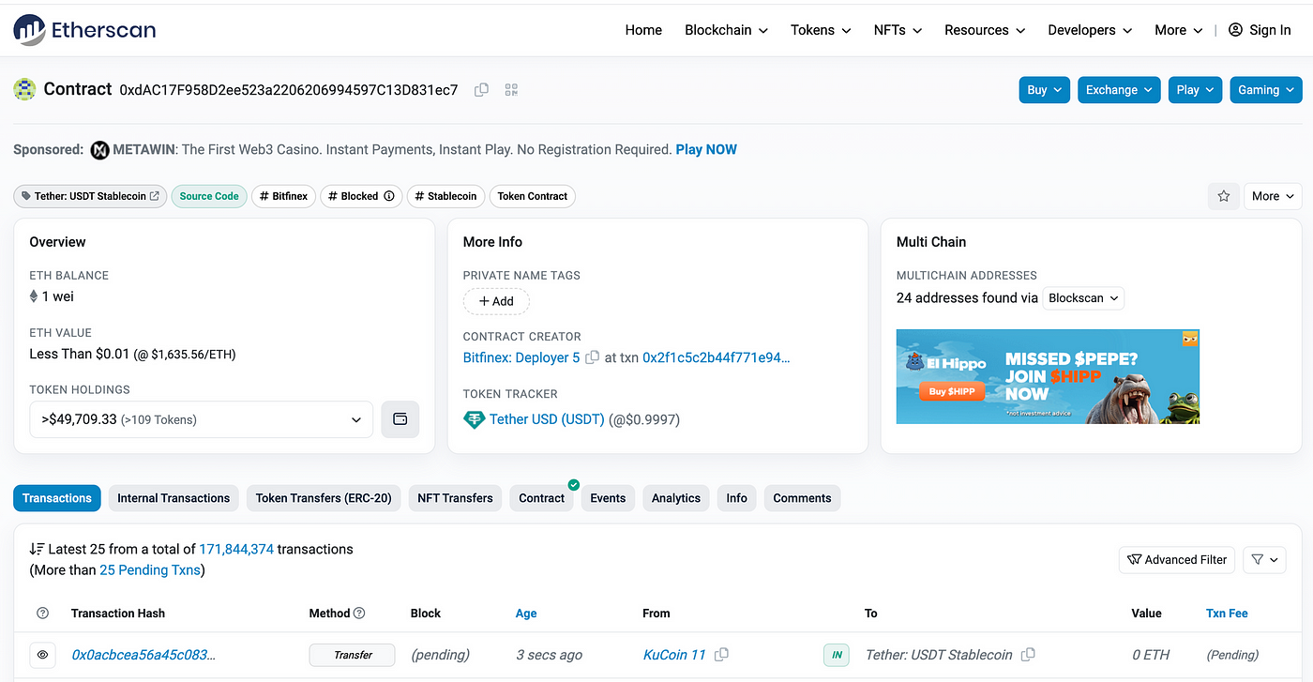Image resolution: width=1313 pixels, height=682 pixels.
Task: Expand the Resources menu
Action: 985,30
